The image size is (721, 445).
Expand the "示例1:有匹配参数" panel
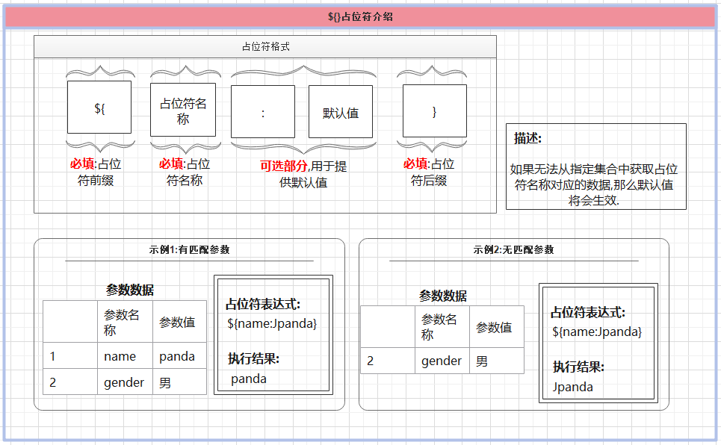click(x=191, y=249)
